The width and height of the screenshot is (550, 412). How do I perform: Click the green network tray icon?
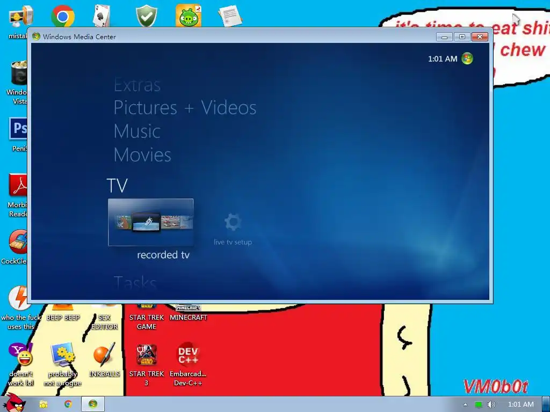[479, 404]
